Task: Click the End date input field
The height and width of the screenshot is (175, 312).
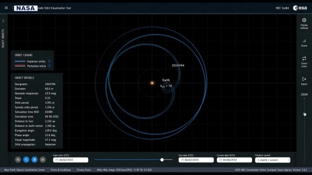Action: tap(196, 160)
